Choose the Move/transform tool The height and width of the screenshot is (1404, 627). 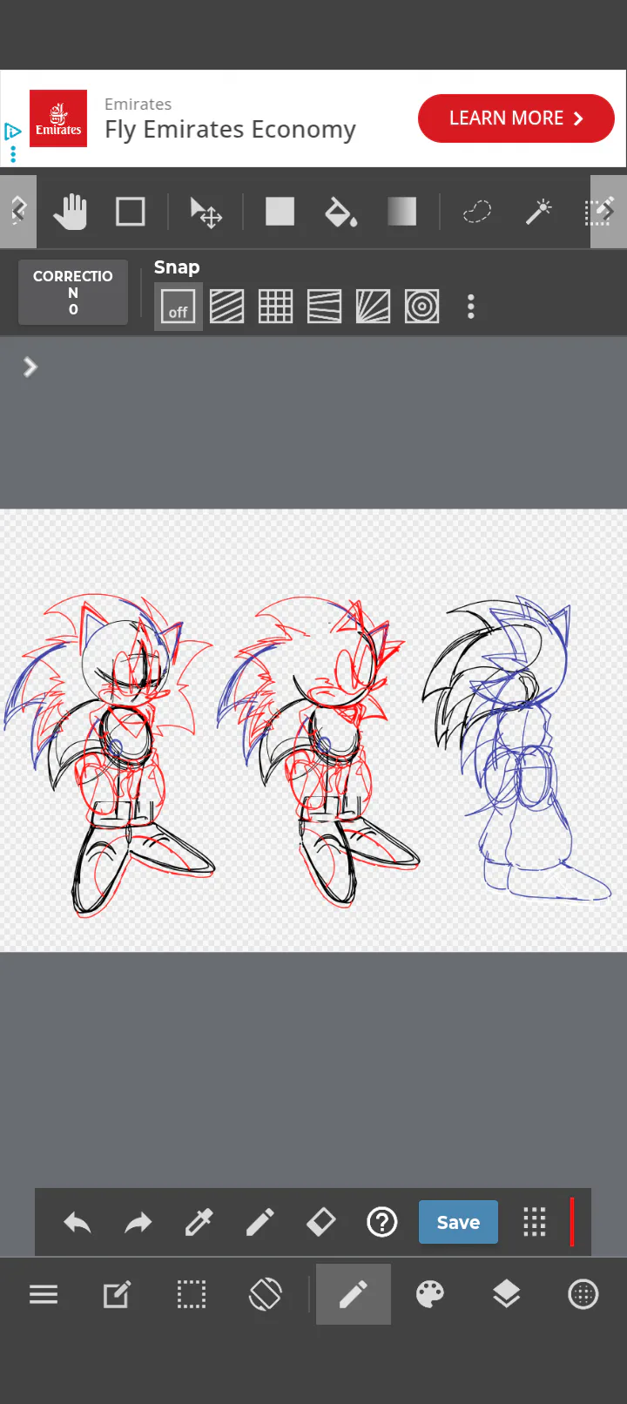point(206,212)
